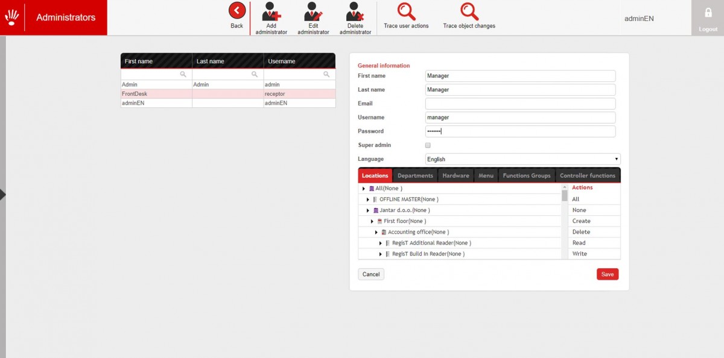Click the First floor icon
724x358 pixels.
coord(380,221)
